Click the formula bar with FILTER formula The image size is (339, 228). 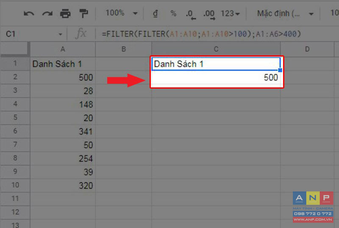pos(202,34)
